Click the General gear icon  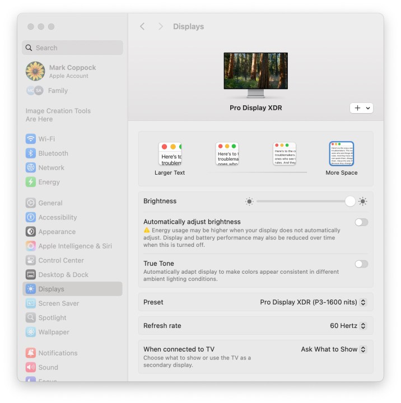[x=31, y=203]
